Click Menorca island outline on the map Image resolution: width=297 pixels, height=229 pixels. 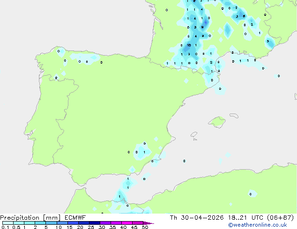point(234,115)
